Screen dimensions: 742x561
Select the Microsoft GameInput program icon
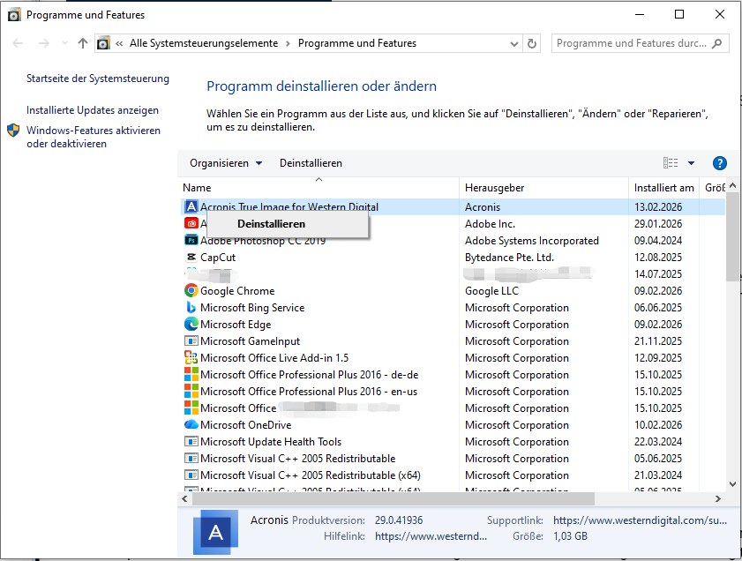(x=190, y=340)
